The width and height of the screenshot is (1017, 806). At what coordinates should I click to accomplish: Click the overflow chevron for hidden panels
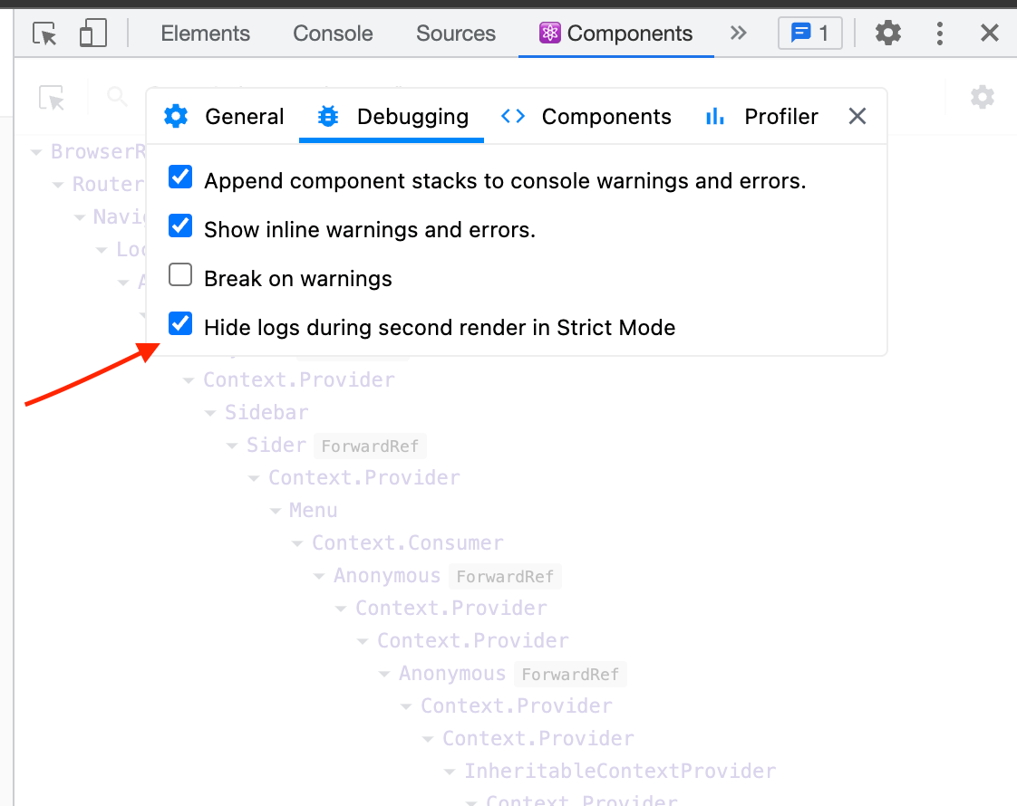(x=739, y=33)
